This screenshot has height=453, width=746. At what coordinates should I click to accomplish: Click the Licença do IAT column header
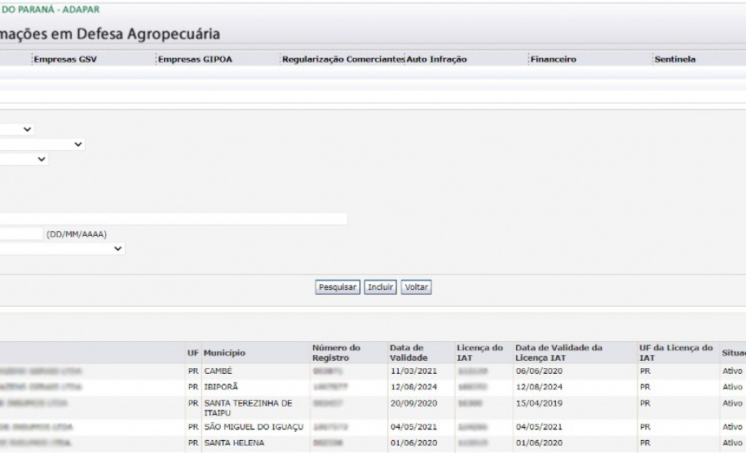[x=479, y=353]
